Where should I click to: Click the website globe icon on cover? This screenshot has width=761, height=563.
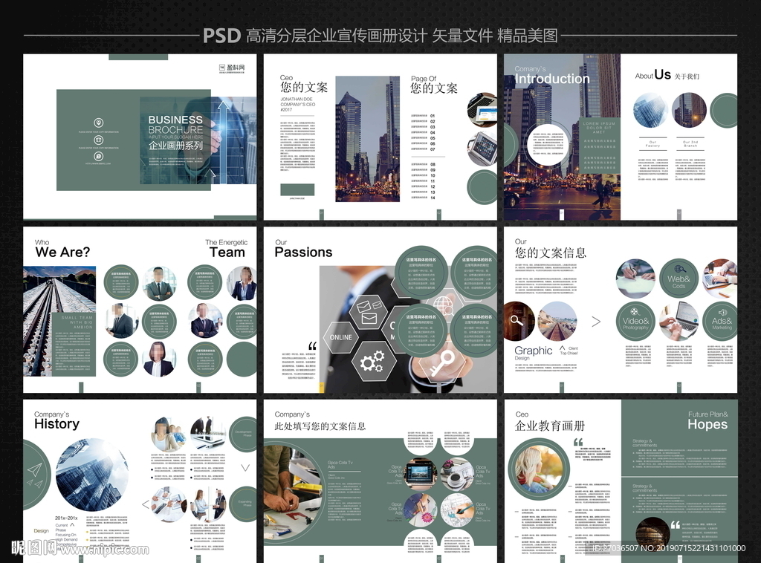coord(99,156)
